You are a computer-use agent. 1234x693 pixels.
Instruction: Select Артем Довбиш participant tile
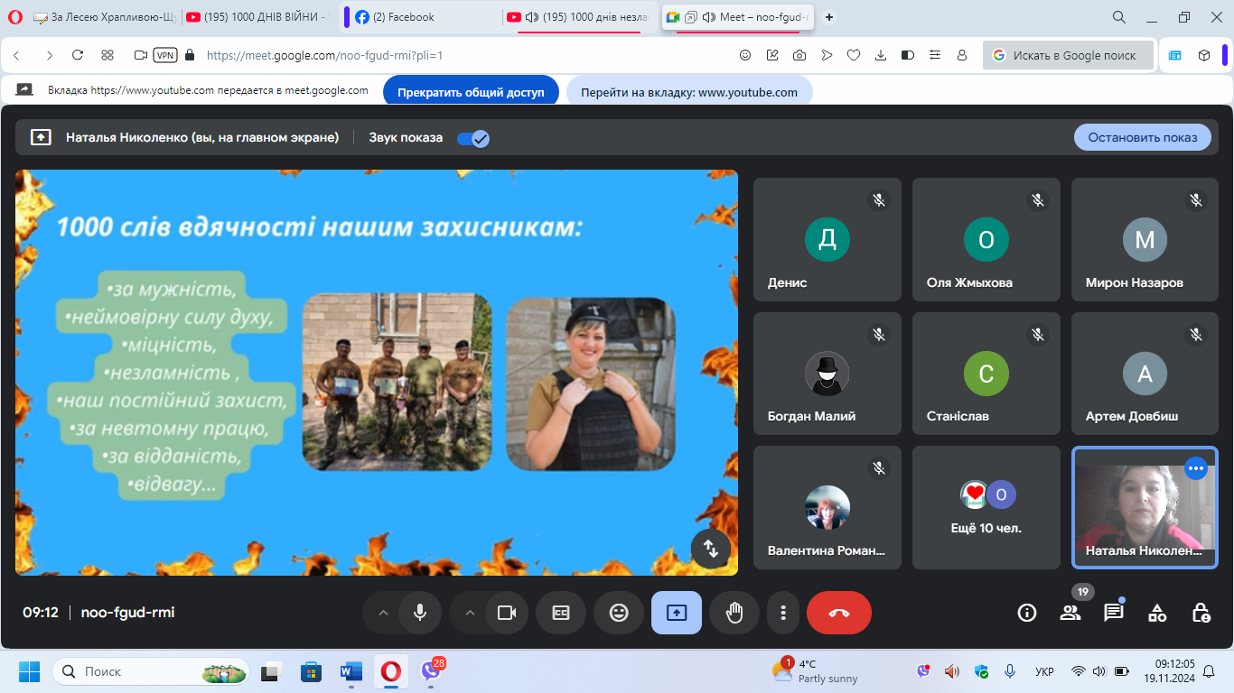click(x=1145, y=374)
